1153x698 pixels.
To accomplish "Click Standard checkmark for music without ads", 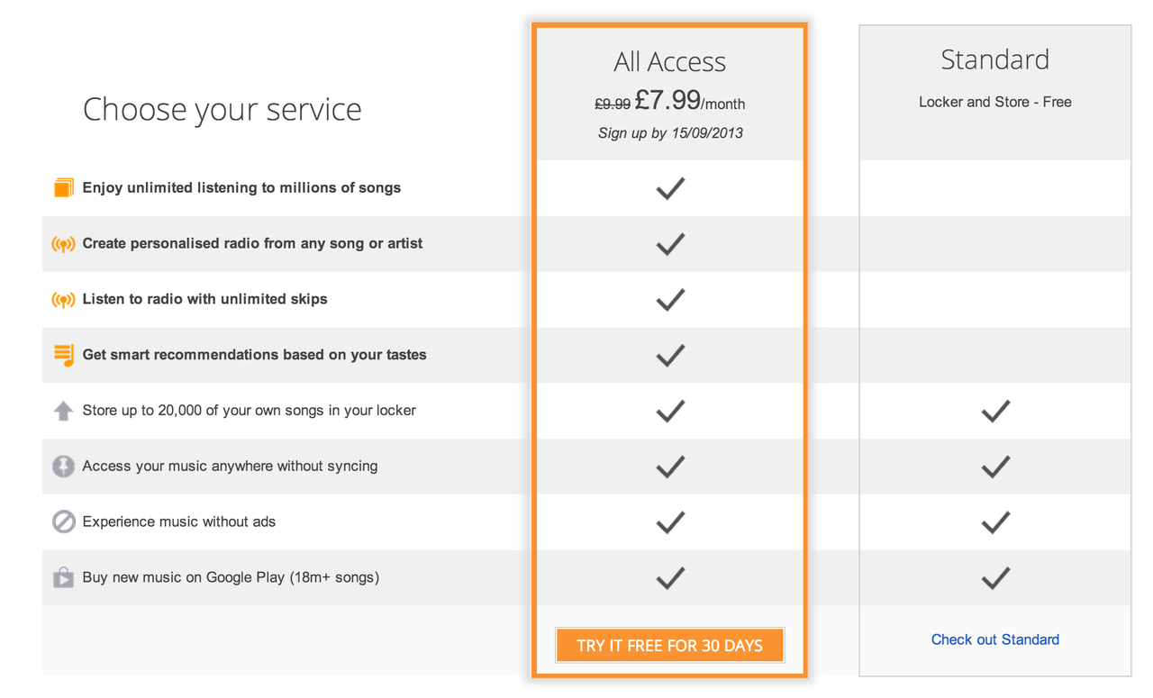I will pos(995,522).
